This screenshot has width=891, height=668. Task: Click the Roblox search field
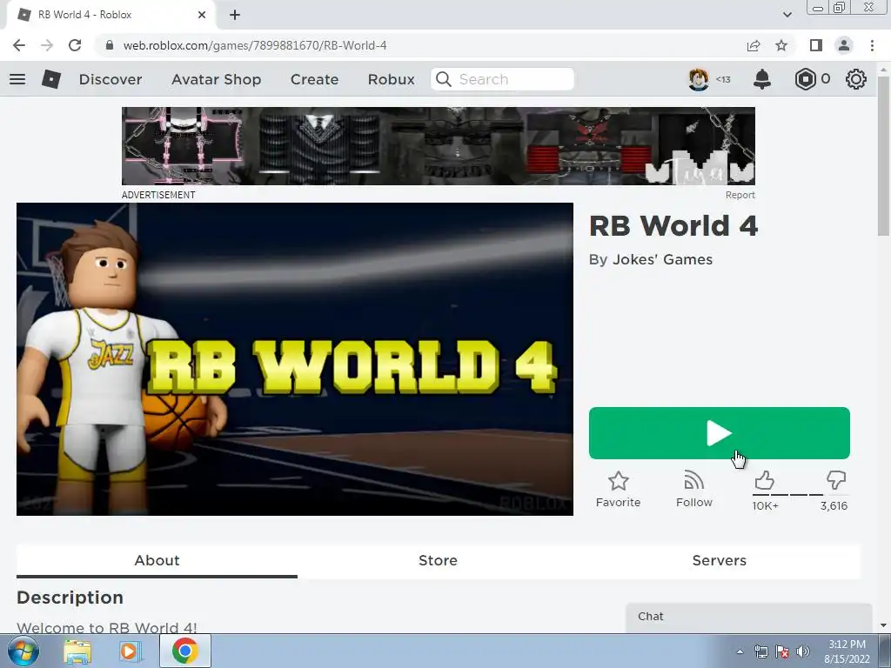[x=502, y=79]
